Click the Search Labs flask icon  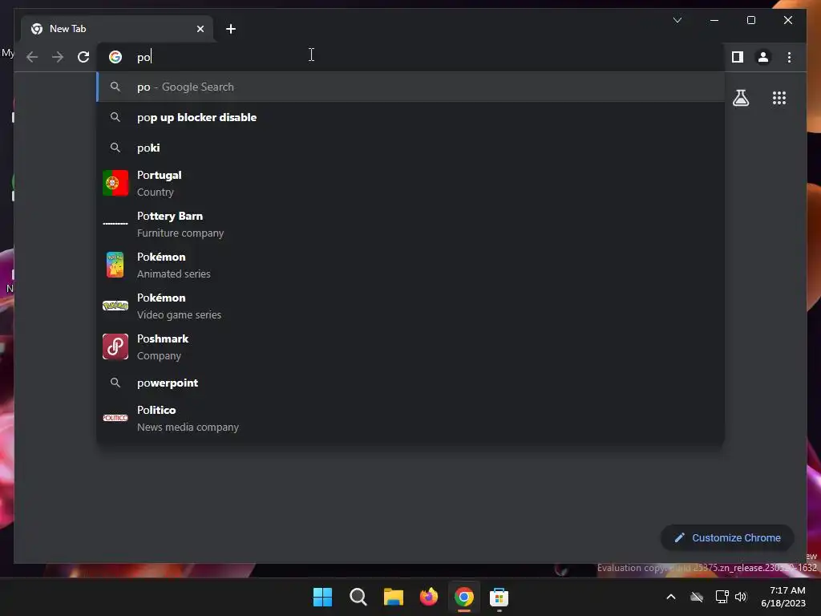pos(740,98)
